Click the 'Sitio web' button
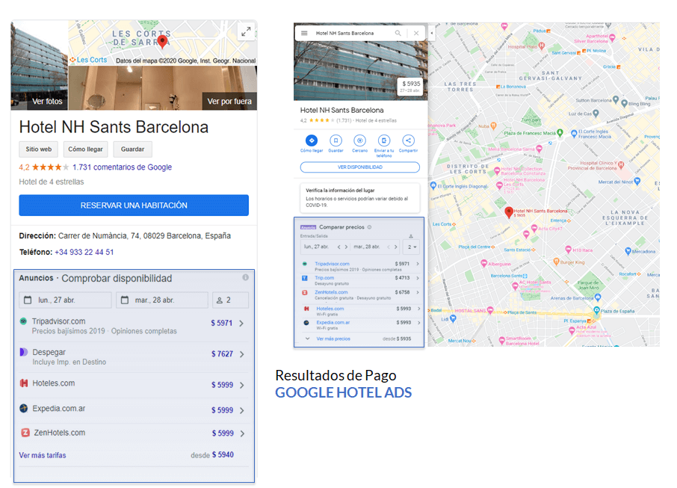 (38, 149)
